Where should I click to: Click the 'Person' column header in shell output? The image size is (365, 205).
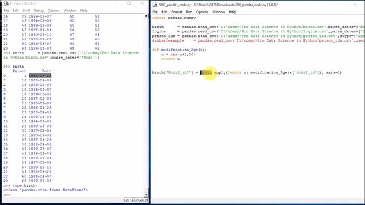[x=19, y=71]
